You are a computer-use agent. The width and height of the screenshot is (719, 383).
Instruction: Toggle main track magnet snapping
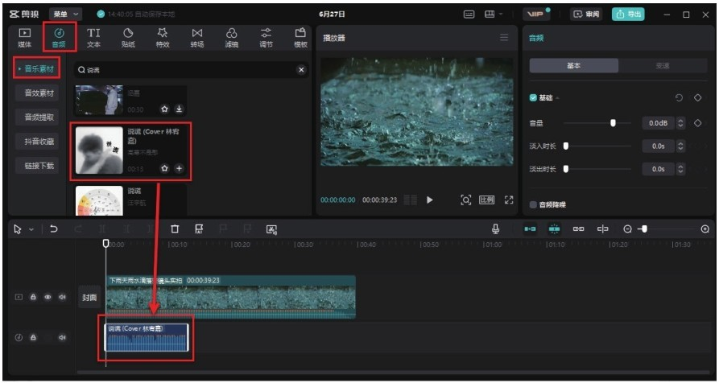pos(530,229)
